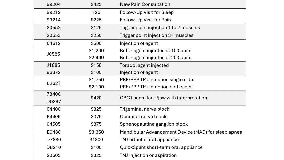
Task: Click "CBCT scan, face/jaw with interpretation"
Action: [x=163, y=98]
